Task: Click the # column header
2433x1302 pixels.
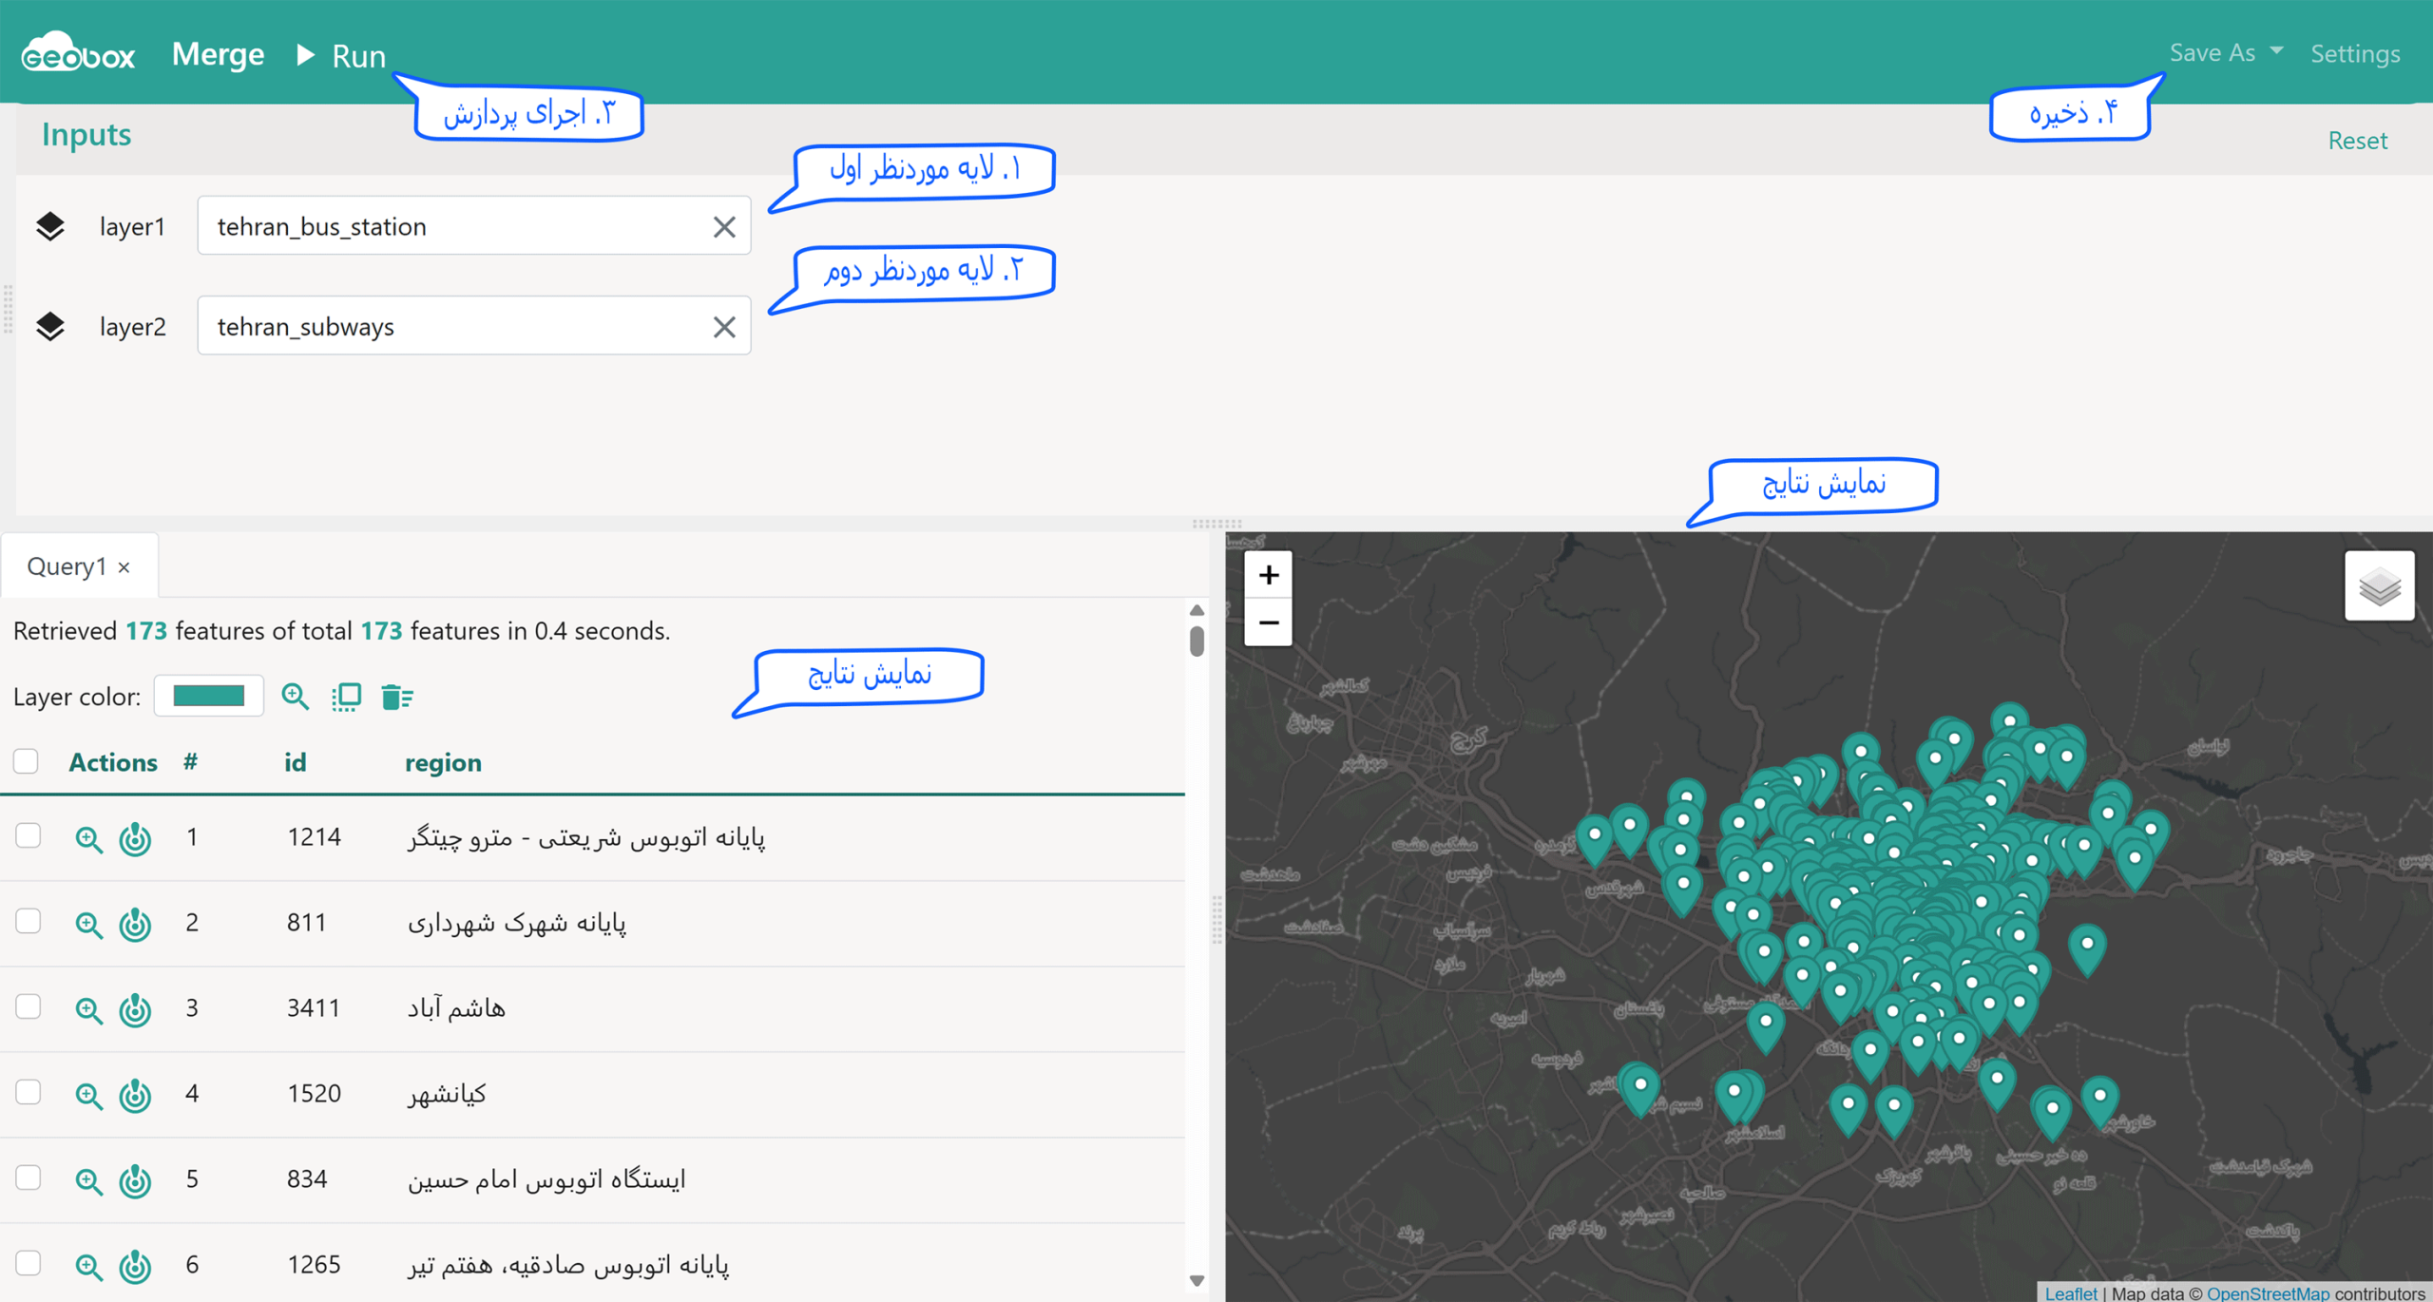Action: [x=191, y=762]
